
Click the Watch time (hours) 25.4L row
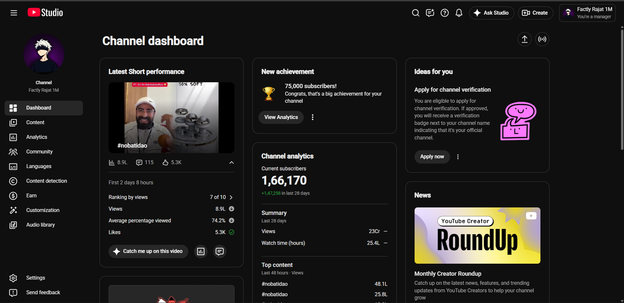click(x=324, y=243)
